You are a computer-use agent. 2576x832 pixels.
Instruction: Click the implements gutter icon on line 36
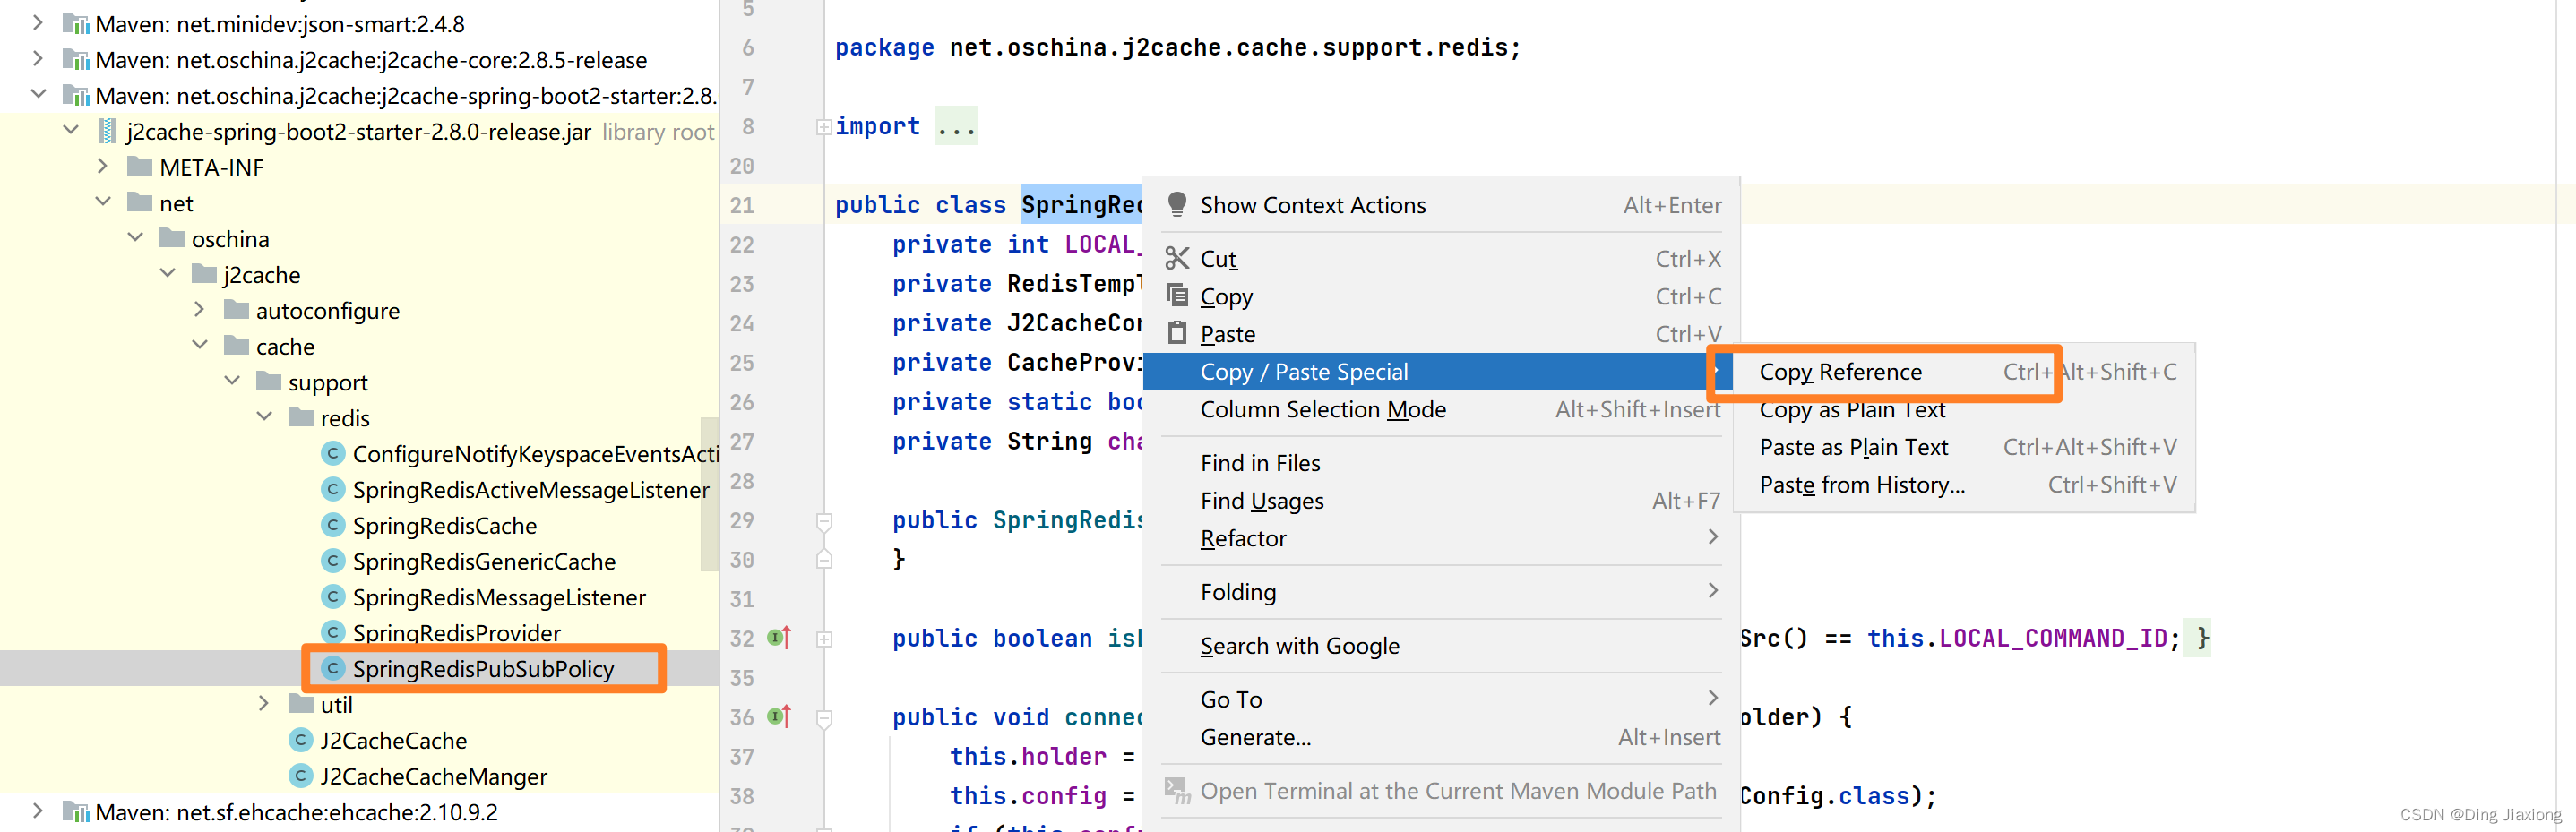click(779, 716)
